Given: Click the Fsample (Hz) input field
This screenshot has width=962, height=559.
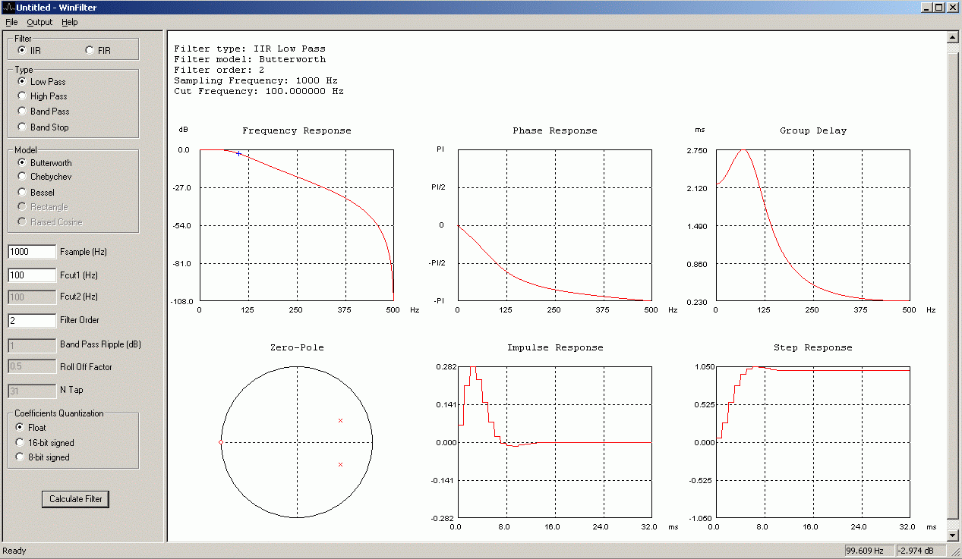Looking at the screenshot, I should coord(32,252).
